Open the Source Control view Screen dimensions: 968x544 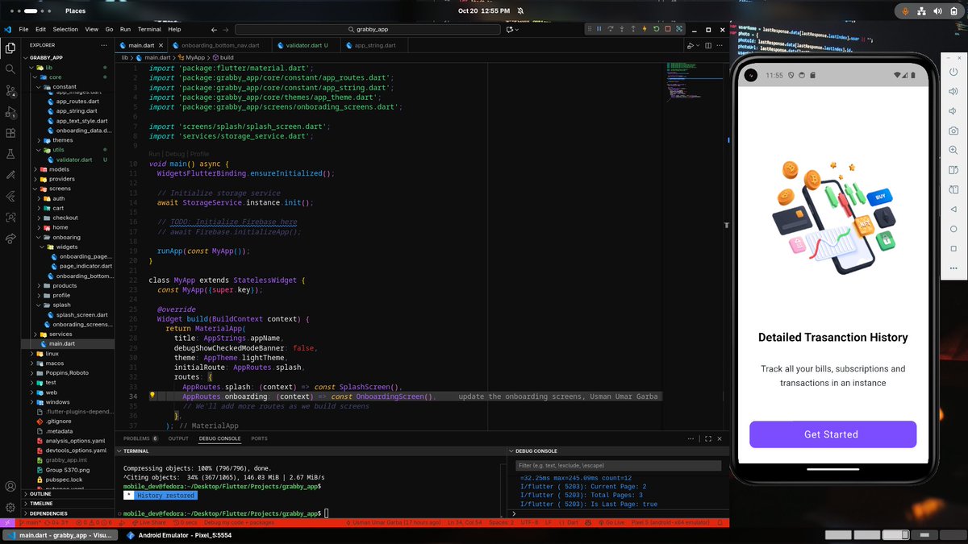point(10,90)
